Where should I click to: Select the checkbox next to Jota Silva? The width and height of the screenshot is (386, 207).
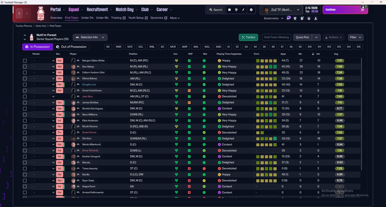pyautogui.click(x=25, y=97)
